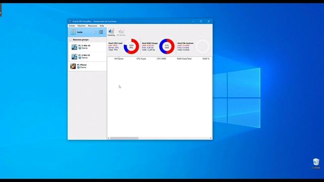Collapse the Nouveau groupe group
This screenshot has width=324, height=182.
[x=70, y=39]
